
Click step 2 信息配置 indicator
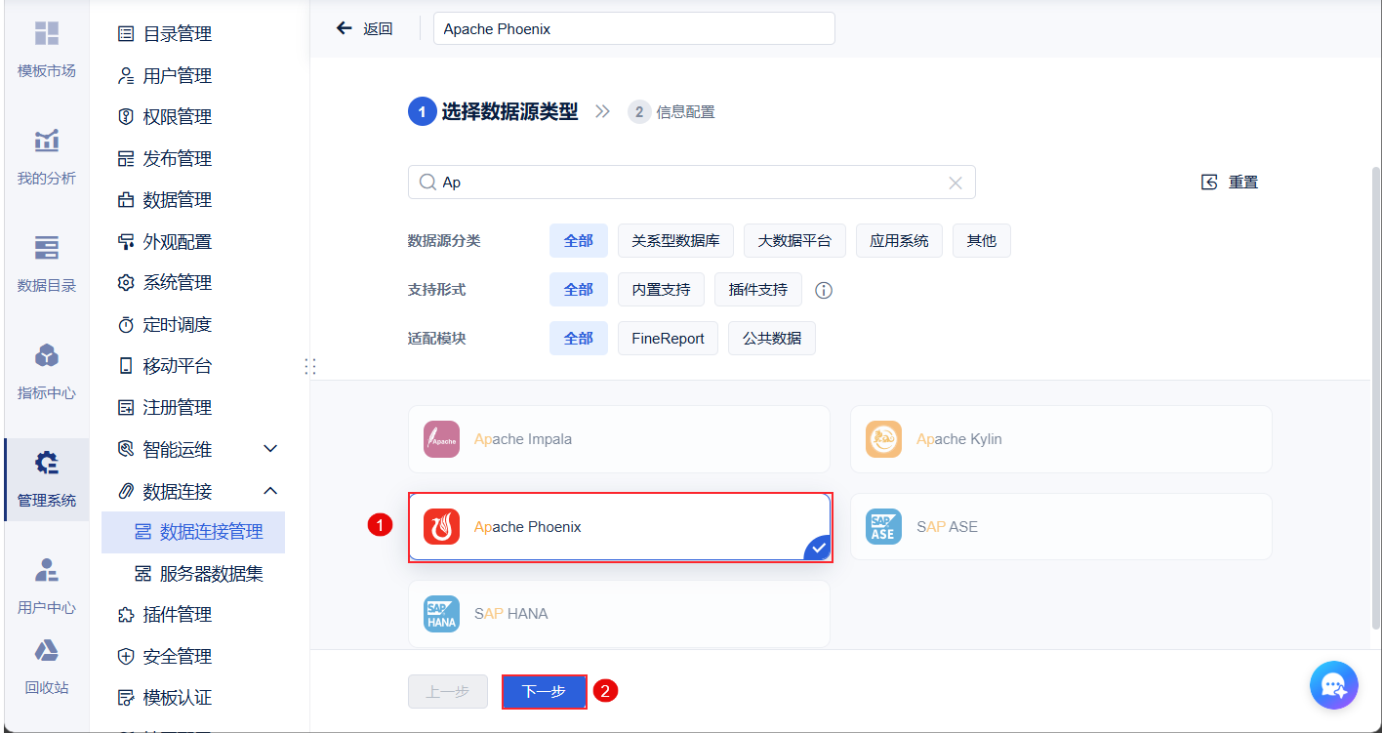671,112
